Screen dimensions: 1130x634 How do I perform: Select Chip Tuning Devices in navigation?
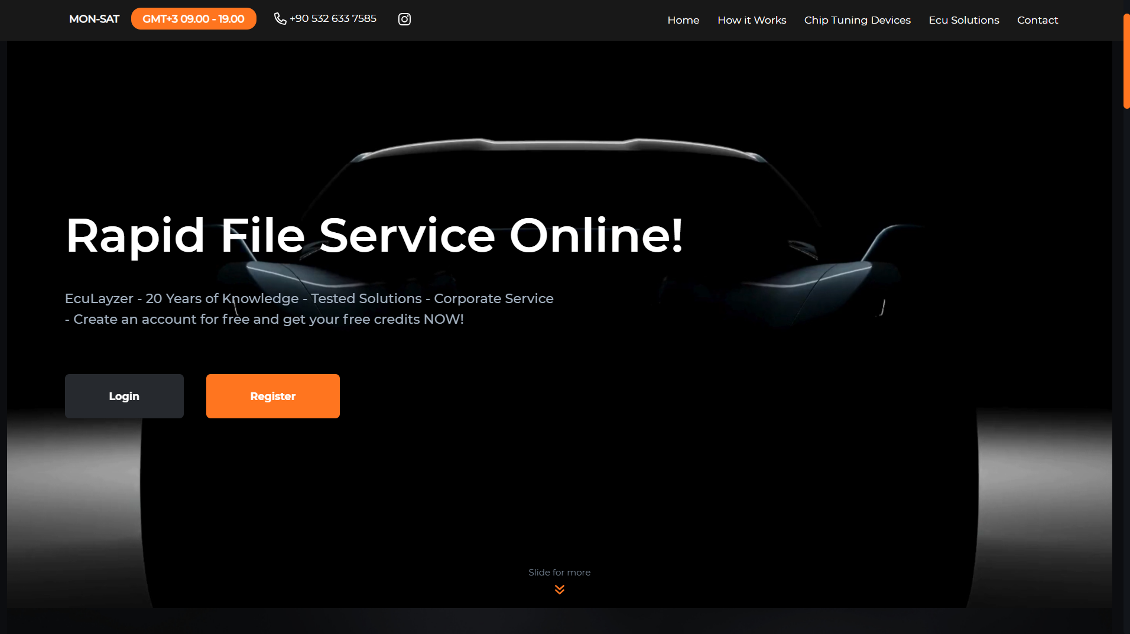(857, 20)
